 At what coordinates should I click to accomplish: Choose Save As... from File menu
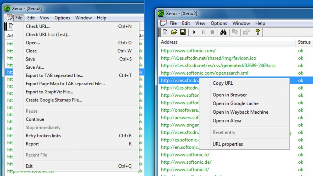point(76,67)
